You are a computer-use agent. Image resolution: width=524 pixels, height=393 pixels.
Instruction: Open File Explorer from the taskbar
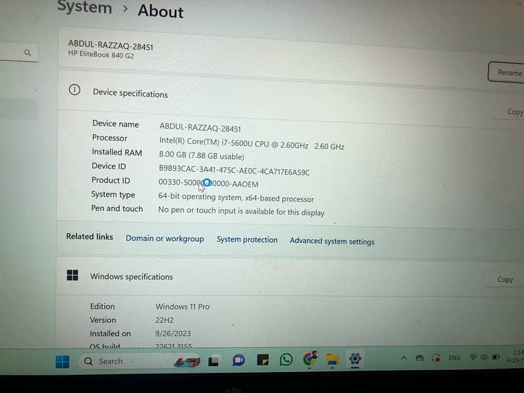333,359
